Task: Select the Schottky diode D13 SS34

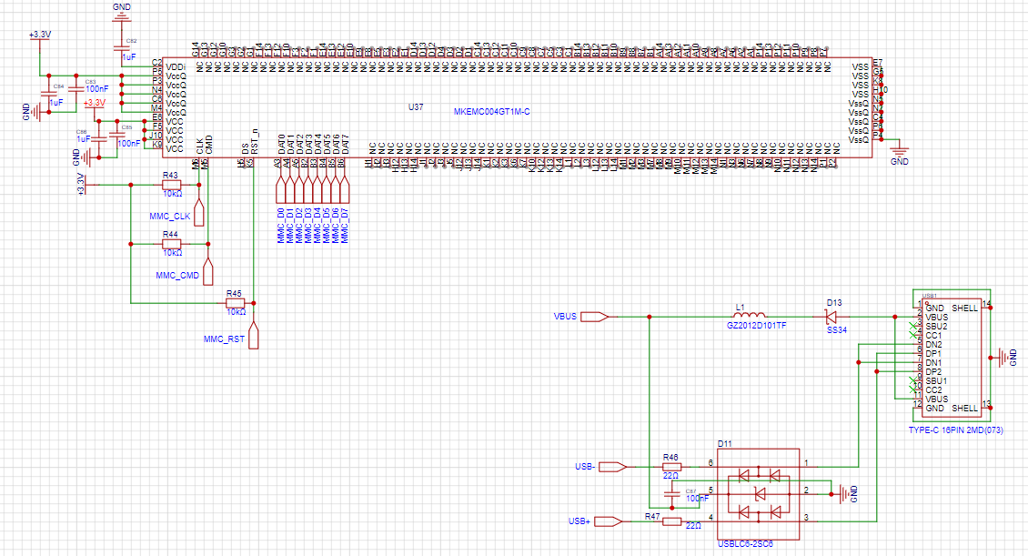Action: (x=829, y=318)
